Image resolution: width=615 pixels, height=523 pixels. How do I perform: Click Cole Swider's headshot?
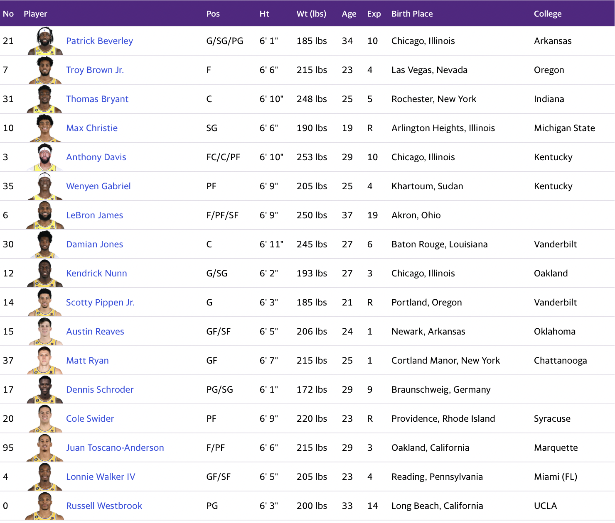pos(45,418)
